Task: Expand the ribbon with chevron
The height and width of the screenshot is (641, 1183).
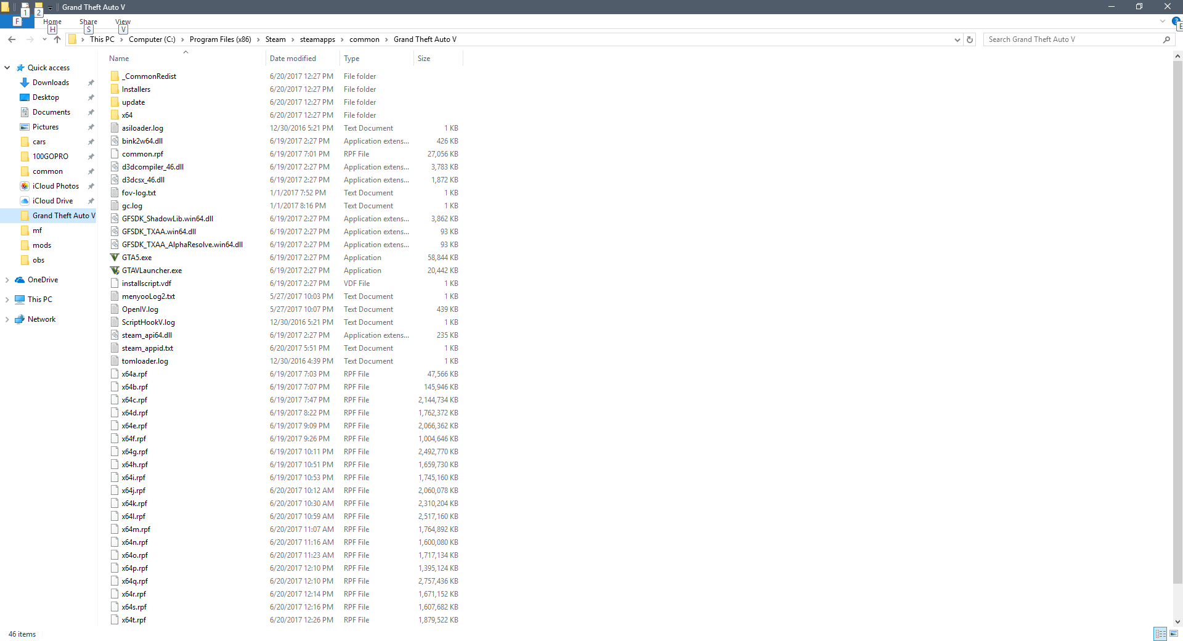Action: (x=1163, y=22)
